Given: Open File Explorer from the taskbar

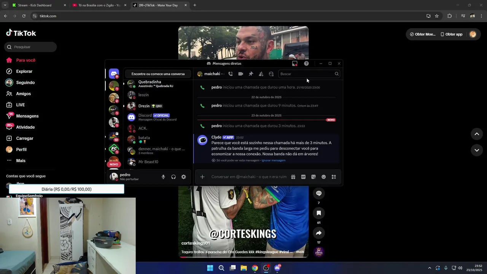Looking at the screenshot, I should (x=243, y=268).
